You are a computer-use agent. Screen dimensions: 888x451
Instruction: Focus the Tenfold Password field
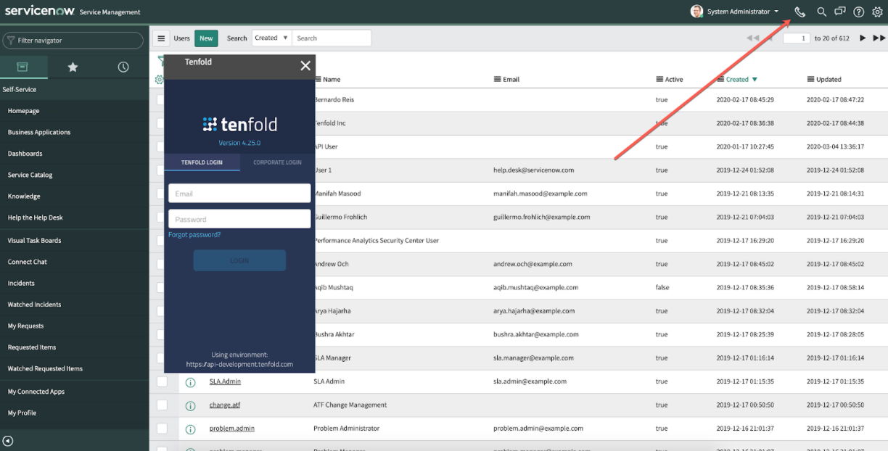(x=239, y=219)
